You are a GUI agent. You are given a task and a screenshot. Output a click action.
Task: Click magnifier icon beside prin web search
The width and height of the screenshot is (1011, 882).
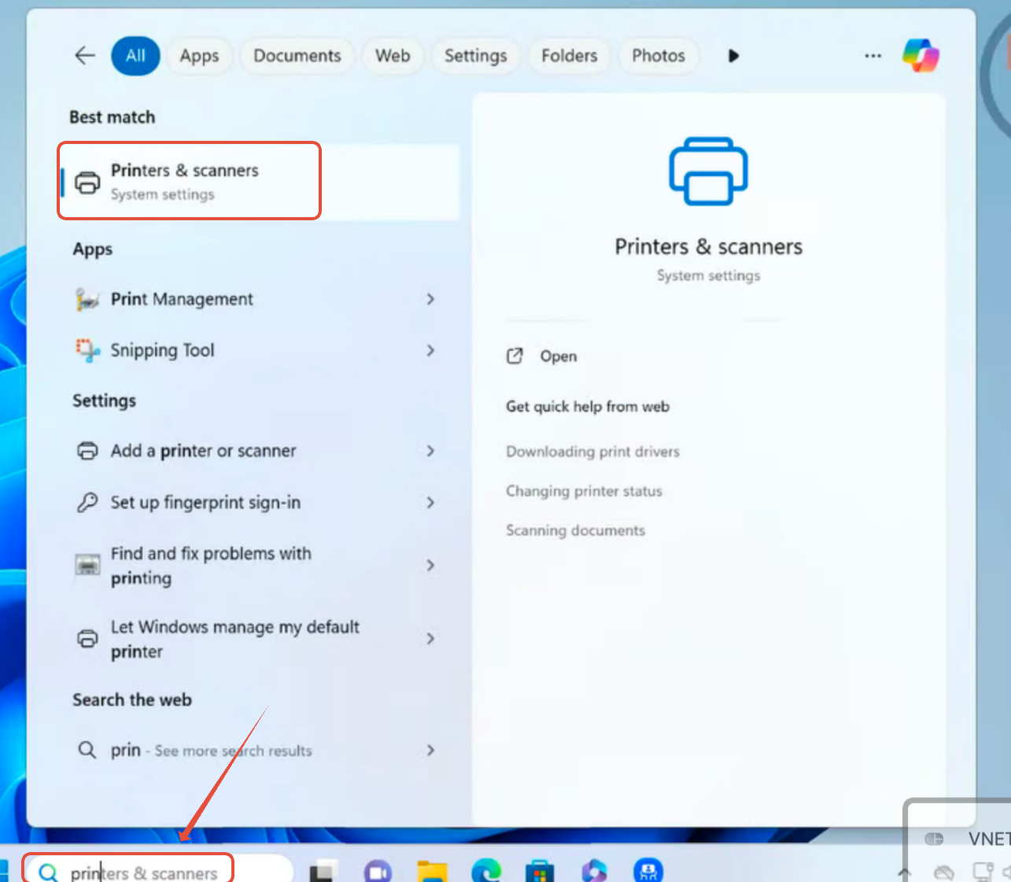pos(87,750)
